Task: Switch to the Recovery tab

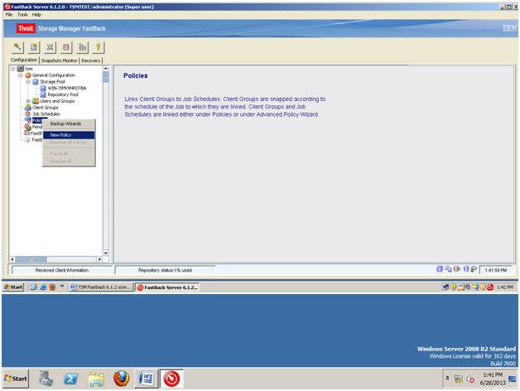Action: point(91,60)
